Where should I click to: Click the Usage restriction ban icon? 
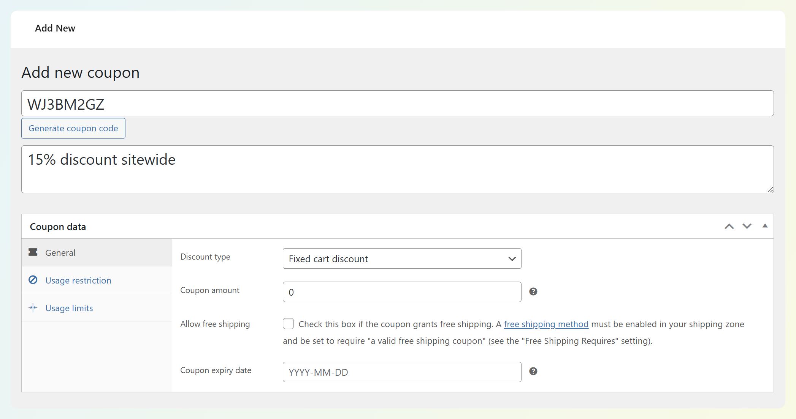pos(33,280)
